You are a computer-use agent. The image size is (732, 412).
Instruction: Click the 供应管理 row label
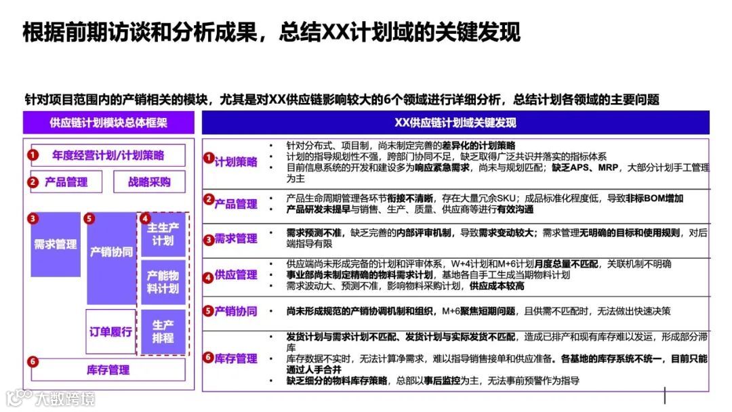[236, 274]
